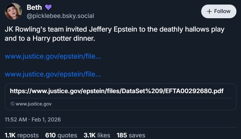Click the plus icon in the Follow button
The image size is (241, 139).
point(209,11)
